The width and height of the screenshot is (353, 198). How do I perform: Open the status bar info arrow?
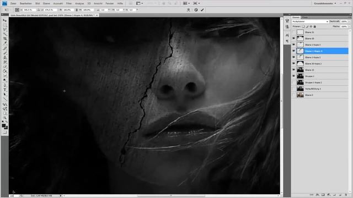click(x=61, y=196)
